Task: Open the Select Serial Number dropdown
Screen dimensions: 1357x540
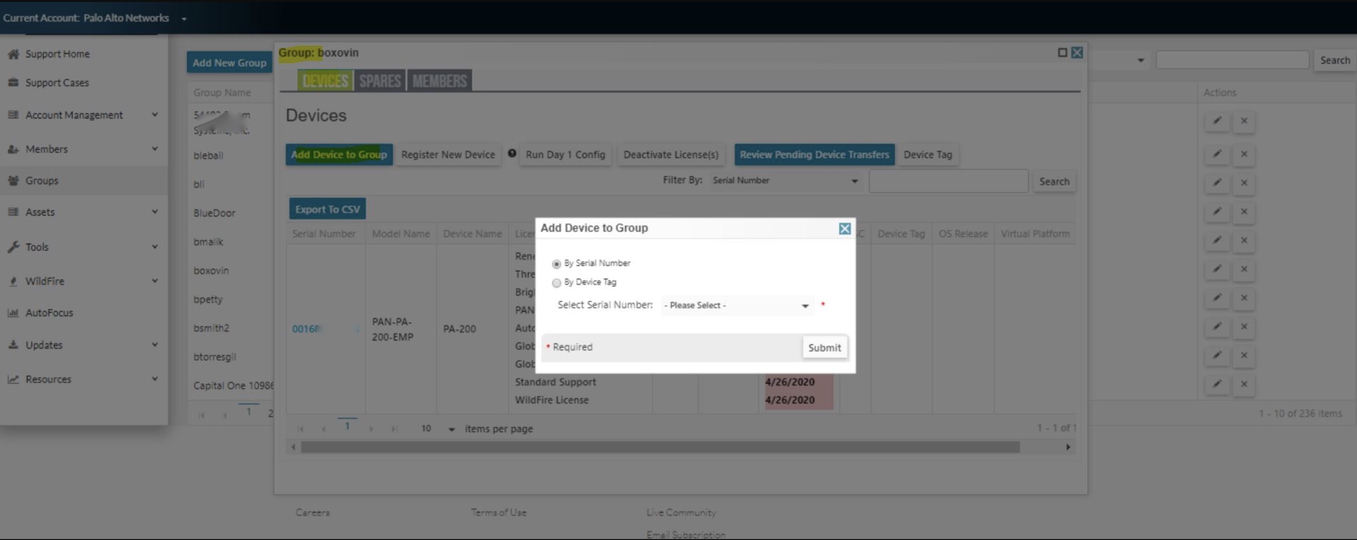Action: click(736, 305)
